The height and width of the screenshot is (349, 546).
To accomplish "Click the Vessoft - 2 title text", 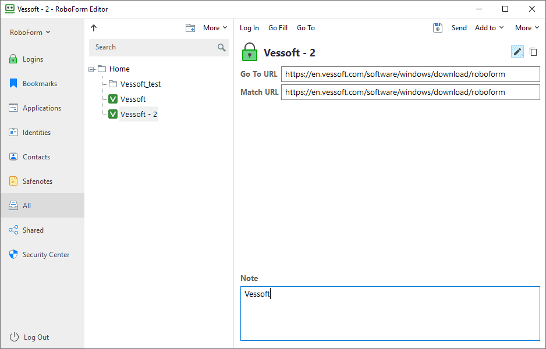I will pyautogui.click(x=289, y=53).
